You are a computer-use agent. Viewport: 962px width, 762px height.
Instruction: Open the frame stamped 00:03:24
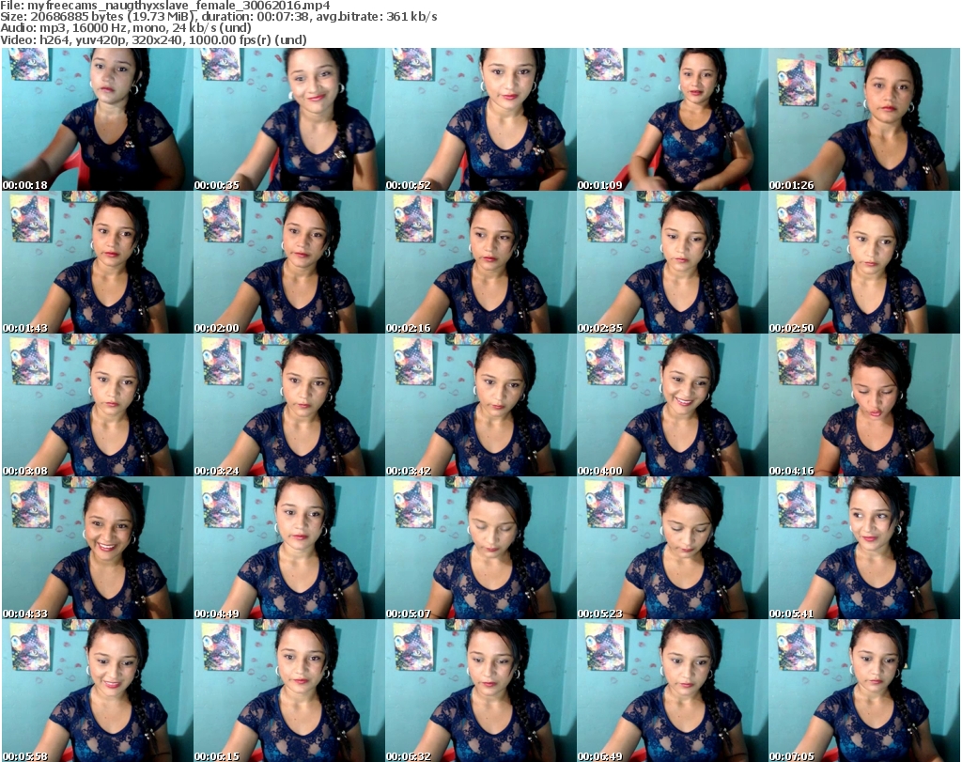(x=289, y=405)
